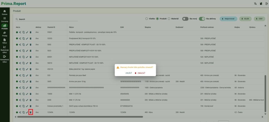Open Domov in the sidebar
The width and height of the screenshot is (269, 122).
pos(4,12)
